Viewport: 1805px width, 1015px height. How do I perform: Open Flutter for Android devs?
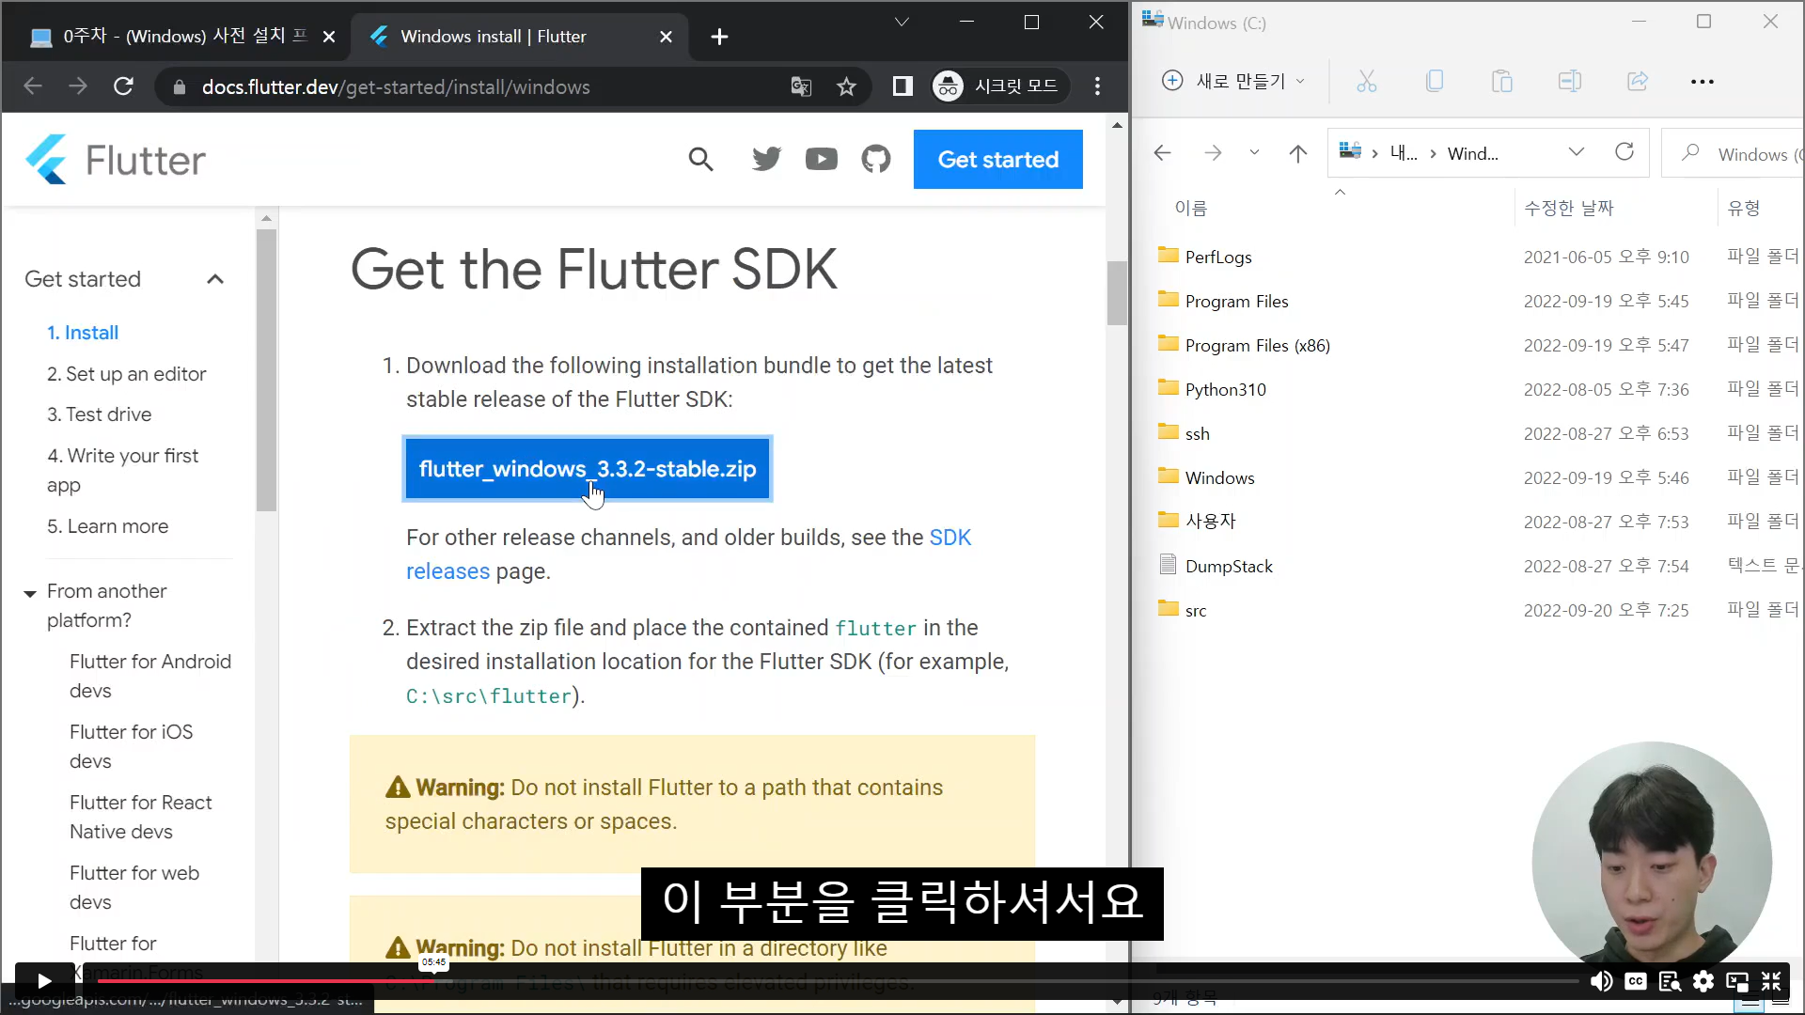point(150,676)
